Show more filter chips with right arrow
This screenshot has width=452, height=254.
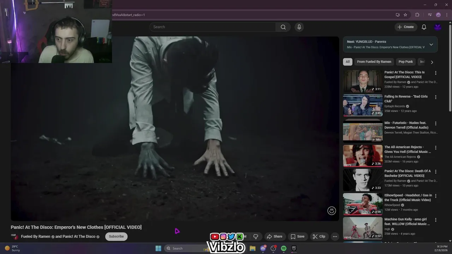(432, 62)
